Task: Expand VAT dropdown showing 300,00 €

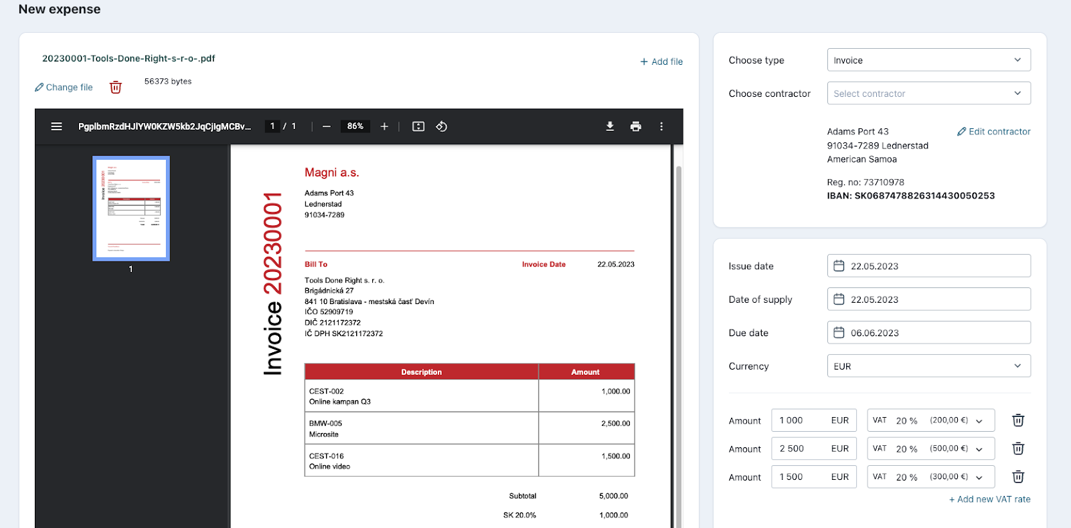Action: pos(931,477)
